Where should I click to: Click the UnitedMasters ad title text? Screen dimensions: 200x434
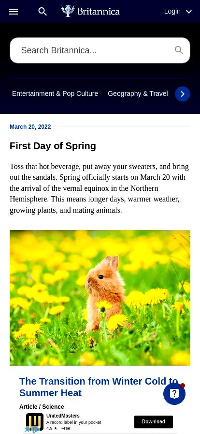coord(63,416)
